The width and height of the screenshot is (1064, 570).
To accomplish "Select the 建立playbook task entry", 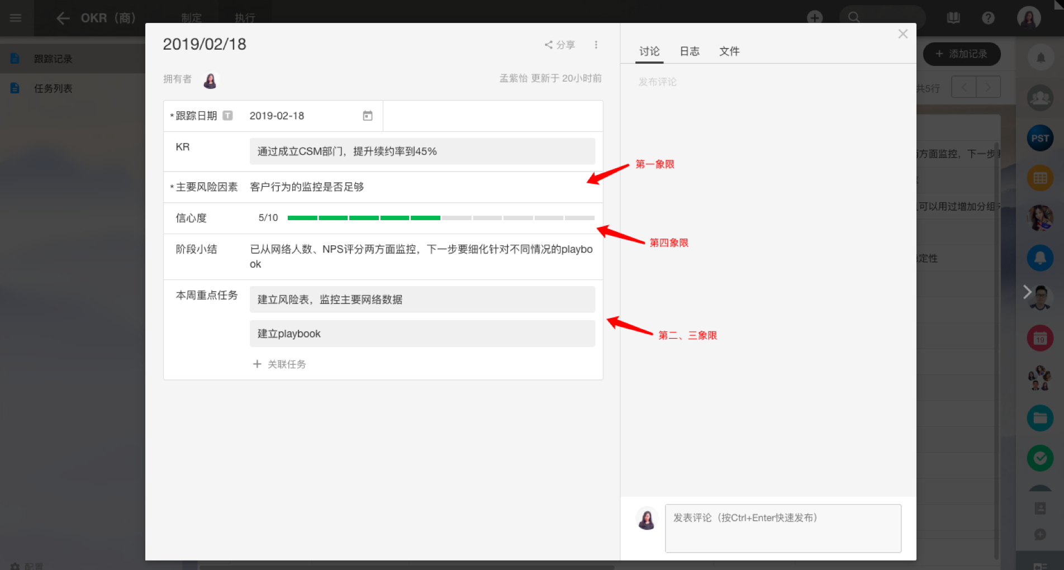I will 422,334.
